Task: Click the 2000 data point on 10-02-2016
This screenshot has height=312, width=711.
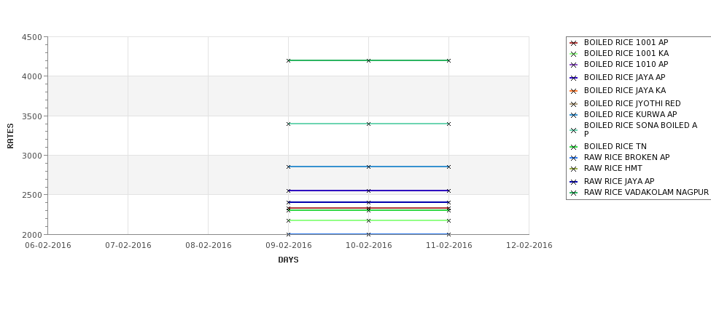Action: tap(369, 234)
